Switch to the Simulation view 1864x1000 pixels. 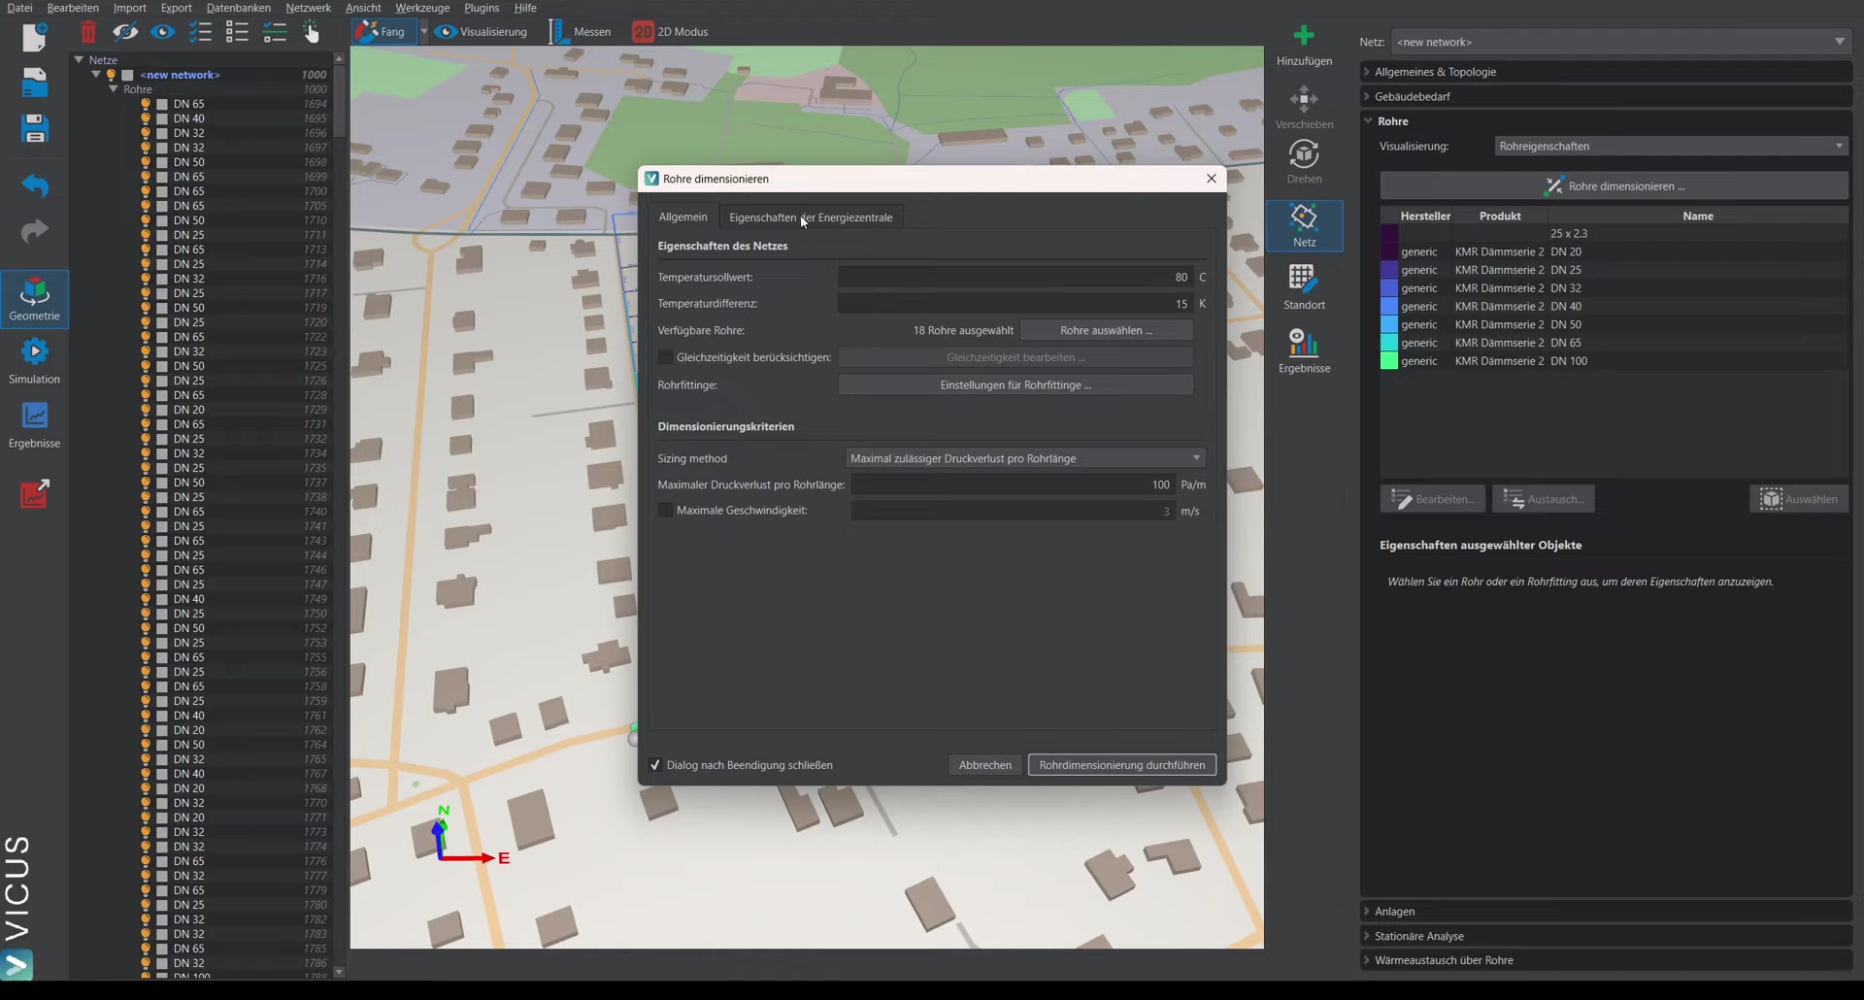35,361
